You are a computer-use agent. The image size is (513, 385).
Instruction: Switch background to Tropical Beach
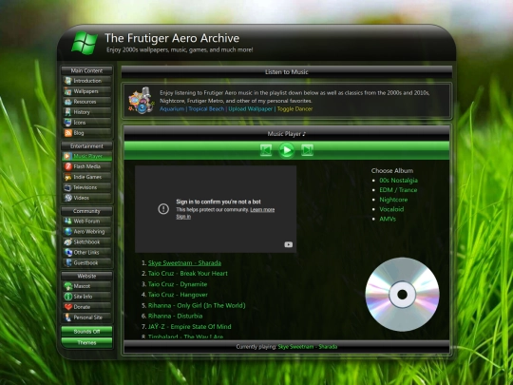click(x=206, y=109)
